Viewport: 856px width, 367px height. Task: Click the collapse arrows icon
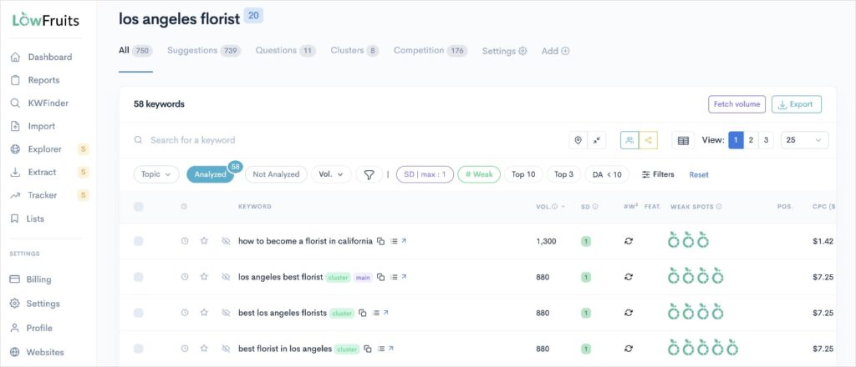(x=597, y=140)
